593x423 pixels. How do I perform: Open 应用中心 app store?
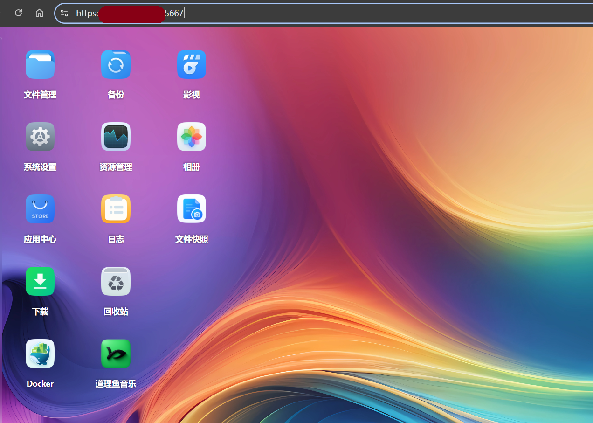tap(40, 209)
